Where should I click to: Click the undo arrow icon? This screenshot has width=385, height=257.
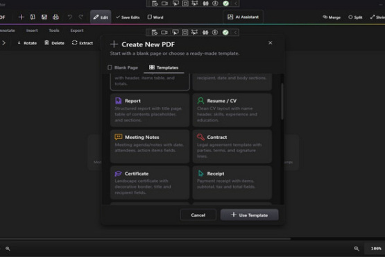pos(70,17)
